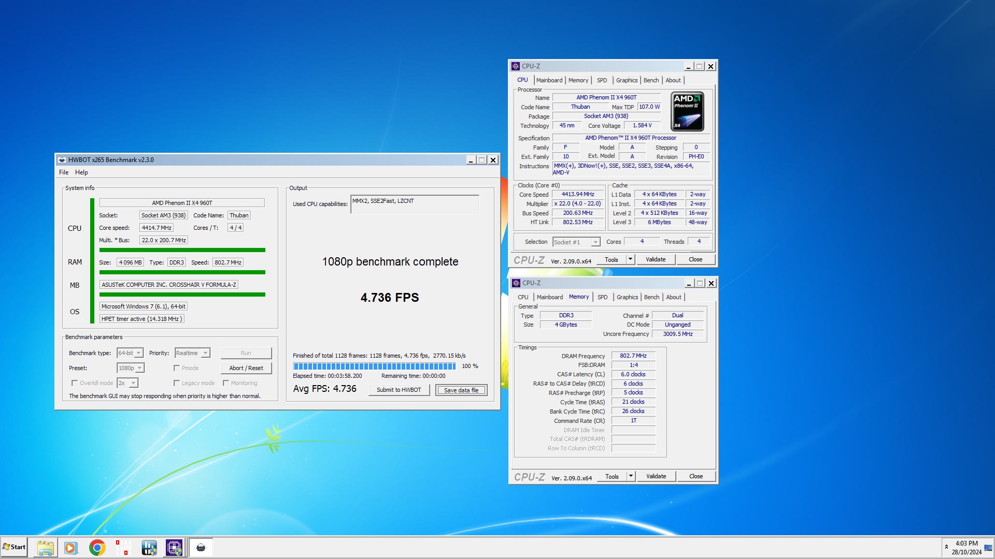Click the AMD Phenom II X4 960T name field
Image resolution: width=995 pixels, height=559 pixels.
pos(182,203)
